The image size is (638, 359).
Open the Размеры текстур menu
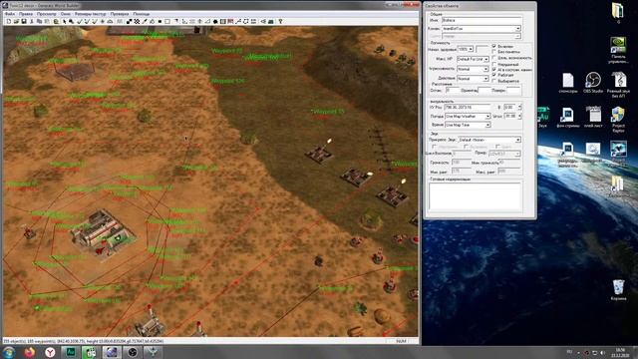[90, 14]
